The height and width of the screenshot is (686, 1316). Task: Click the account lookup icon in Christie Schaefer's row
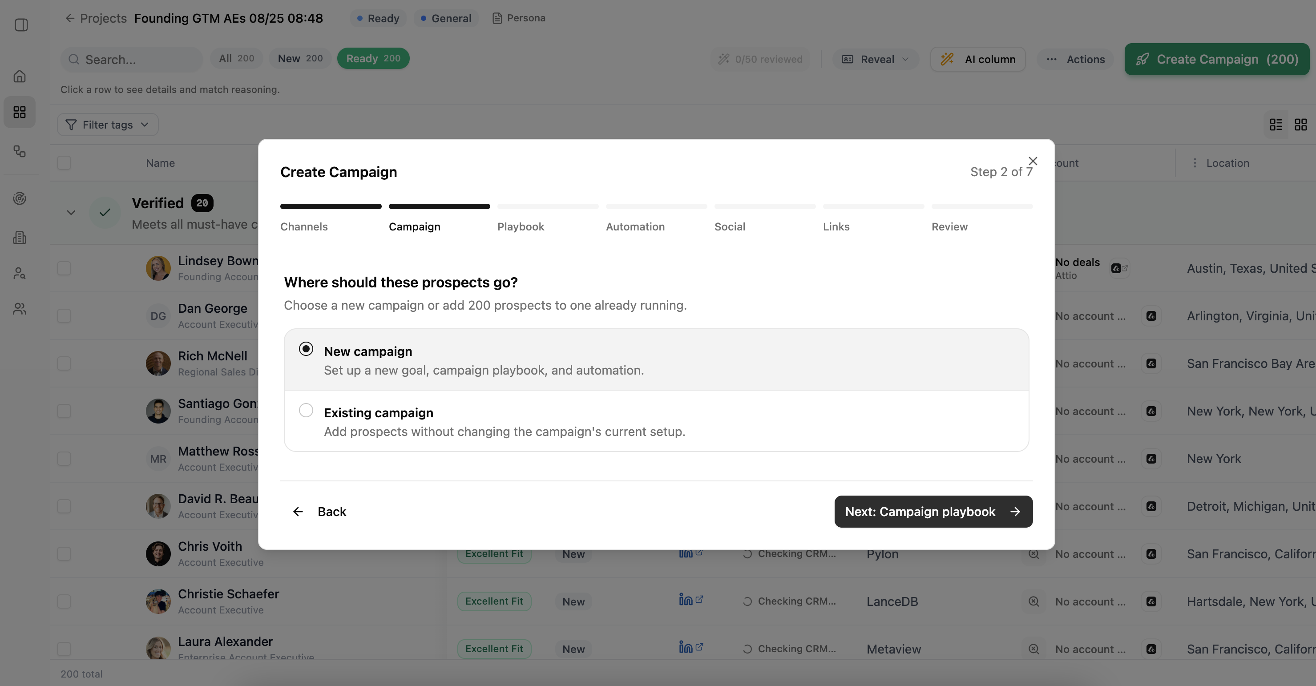coord(1033,601)
